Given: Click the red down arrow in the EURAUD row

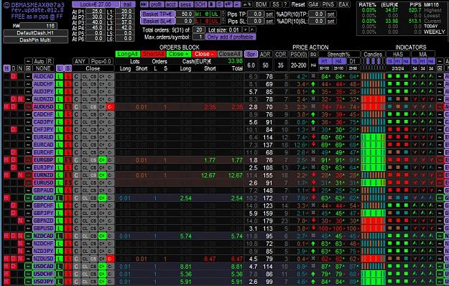Looking at the screenshot, I should pyautogui.click(x=313, y=137).
